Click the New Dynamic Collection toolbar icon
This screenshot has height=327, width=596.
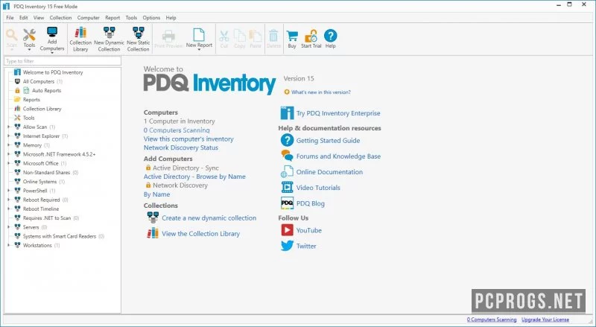109,32
